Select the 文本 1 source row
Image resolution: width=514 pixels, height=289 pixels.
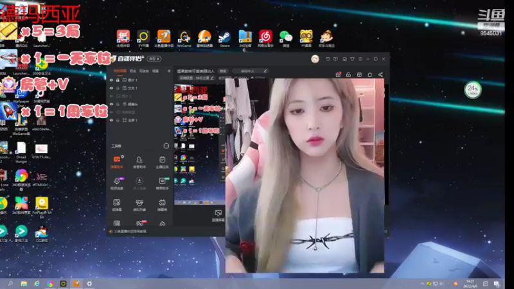(x=140, y=88)
